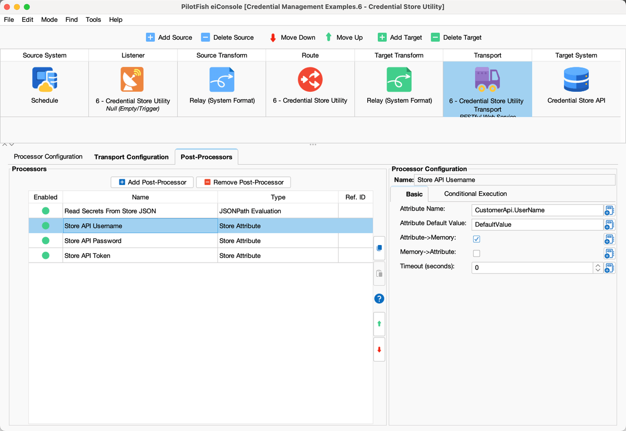Open the green Target Transform relay icon
Screen dimensions: 626x431
coord(399,80)
